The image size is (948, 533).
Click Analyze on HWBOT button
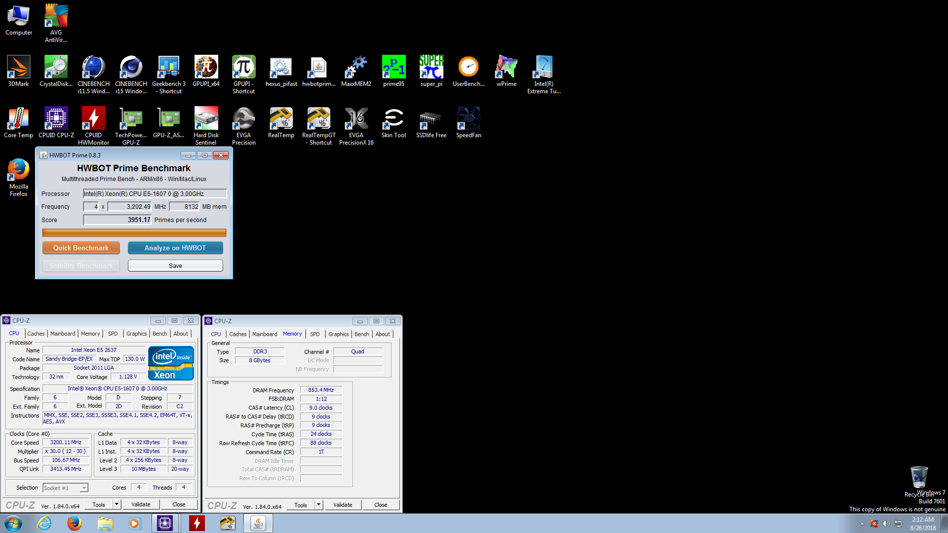click(x=175, y=248)
